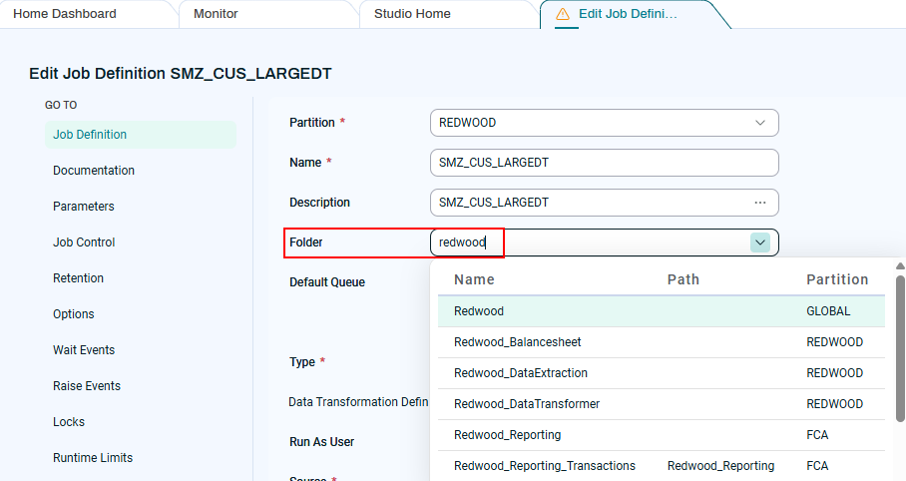Open the Description field ellipsis options
906x481 pixels.
pos(759,203)
